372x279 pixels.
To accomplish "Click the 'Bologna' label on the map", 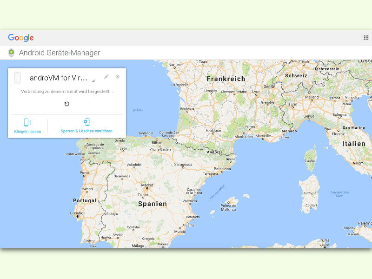I will click(x=339, y=114).
